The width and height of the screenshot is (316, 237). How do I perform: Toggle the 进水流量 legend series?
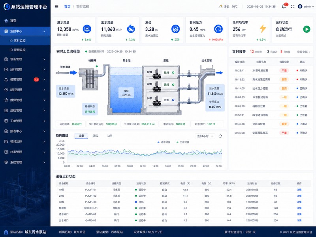coord(164,142)
